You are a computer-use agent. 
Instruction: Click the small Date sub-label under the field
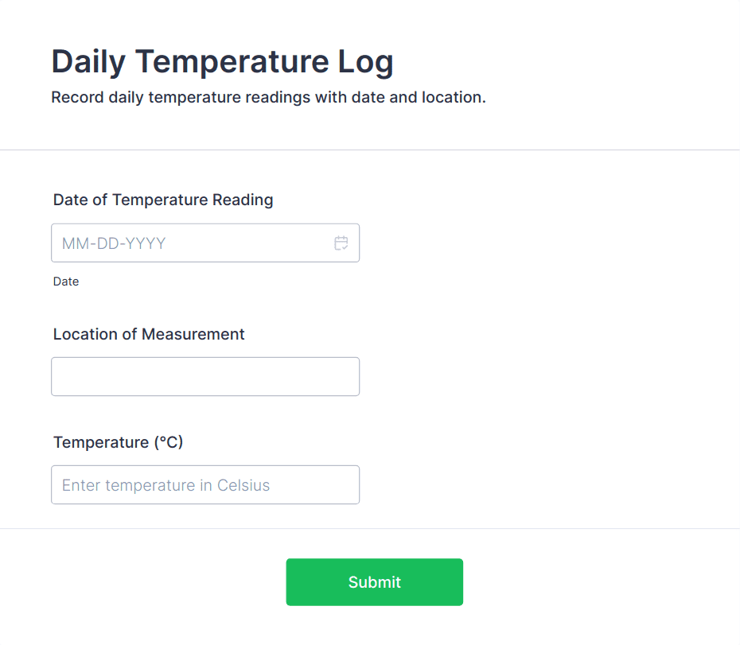pos(66,282)
